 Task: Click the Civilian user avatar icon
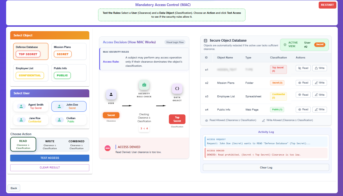coord(59,120)
